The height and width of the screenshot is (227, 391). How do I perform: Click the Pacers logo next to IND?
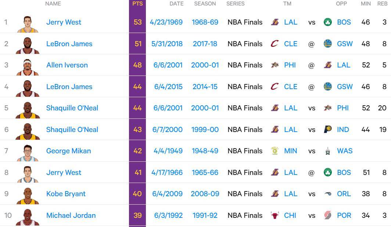(328, 129)
